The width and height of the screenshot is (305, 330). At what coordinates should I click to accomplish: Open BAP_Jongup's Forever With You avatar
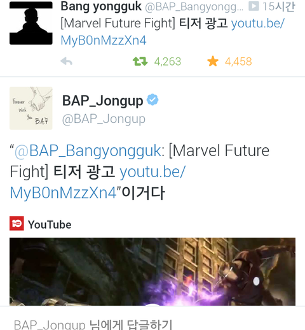pyautogui.click(x=31, y=108)
